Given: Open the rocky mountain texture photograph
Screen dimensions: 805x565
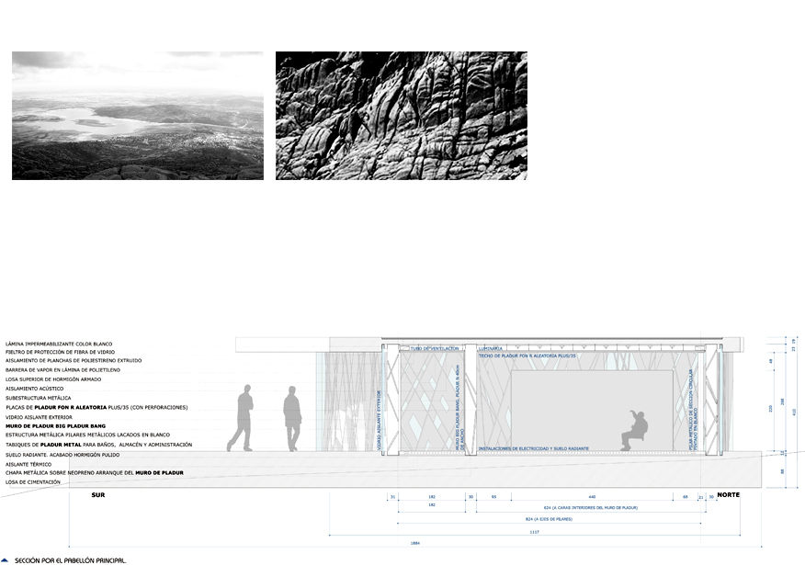Looking at the screenshot, I should tap(402, 116).
